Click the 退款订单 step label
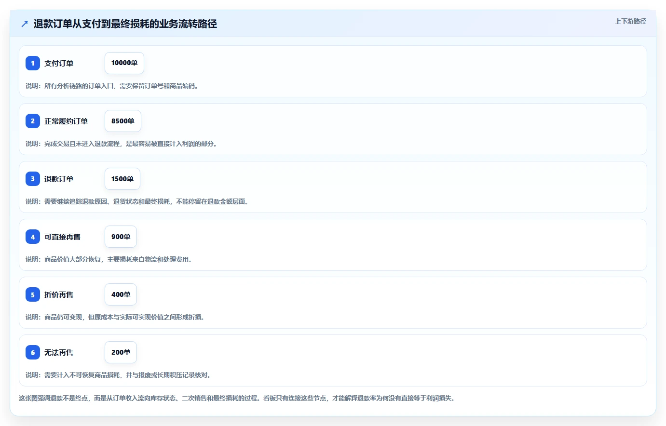Image resolution: width=666 pixels, height=426 pixels. tap(59, 179)
